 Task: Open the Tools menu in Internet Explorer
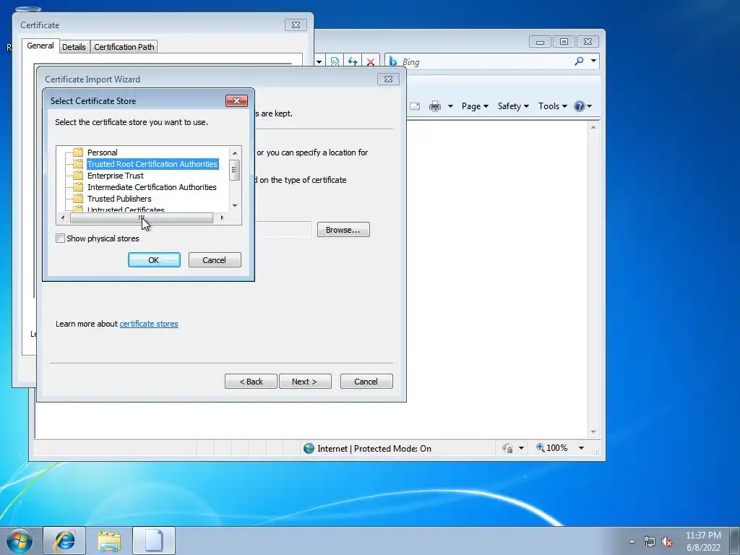coord(553,106)
